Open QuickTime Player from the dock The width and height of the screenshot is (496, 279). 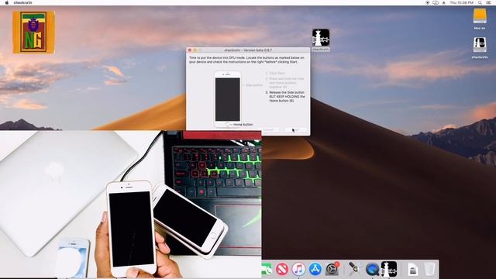pyautogui.click(x=372, y=269)
